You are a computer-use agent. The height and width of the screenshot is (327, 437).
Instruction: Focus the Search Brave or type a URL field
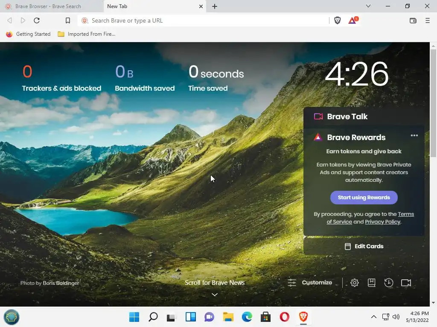click(x=204, y=20)
